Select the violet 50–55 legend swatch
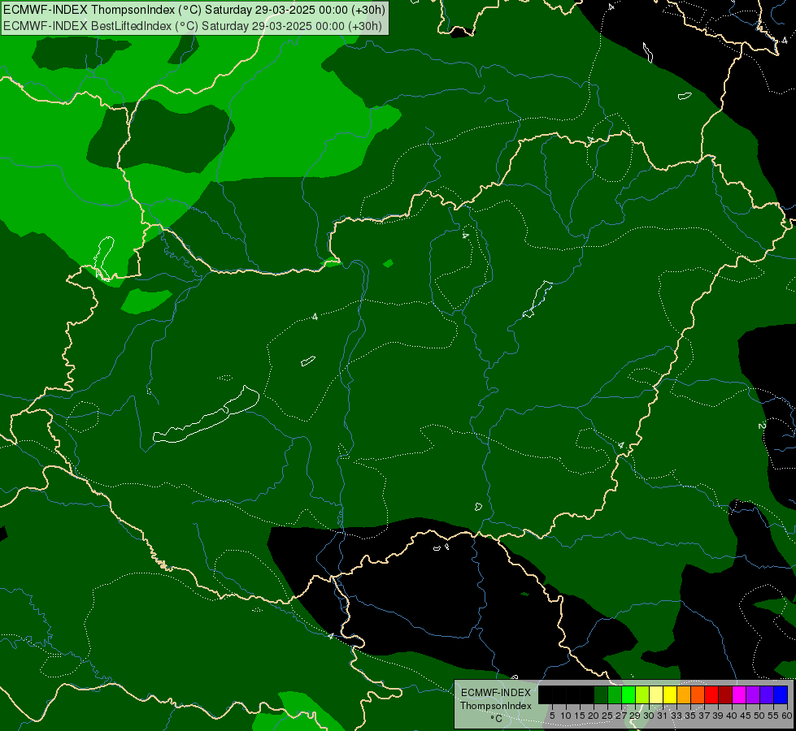Viewport: 796px width, 731px height. point(767,694)
